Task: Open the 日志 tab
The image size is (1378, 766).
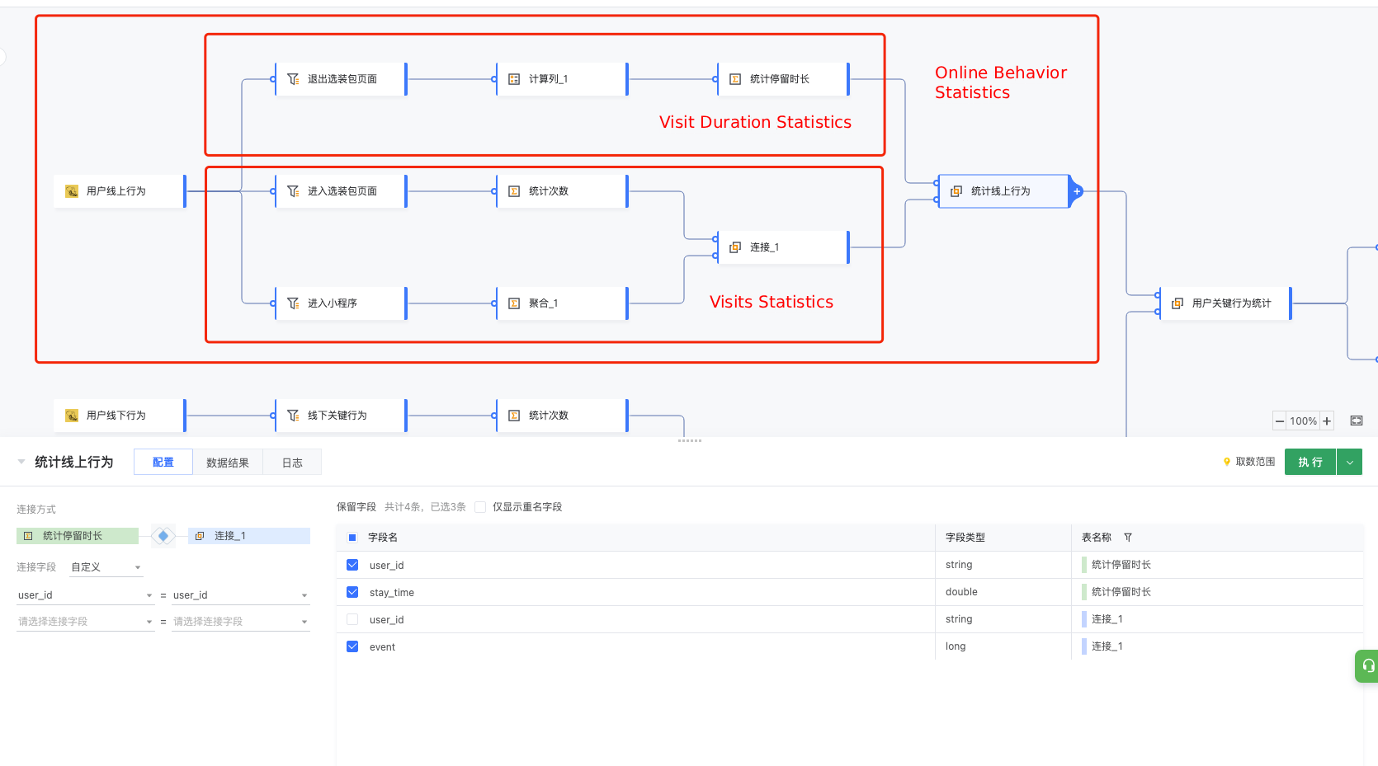Action: tap(292, 463)
